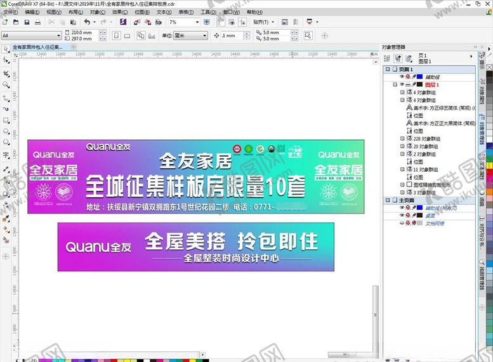The width and height of the screenshot is (493, 362).
Task: Click the treat-as-filled icon on the property bar
Action: (308, 36)
